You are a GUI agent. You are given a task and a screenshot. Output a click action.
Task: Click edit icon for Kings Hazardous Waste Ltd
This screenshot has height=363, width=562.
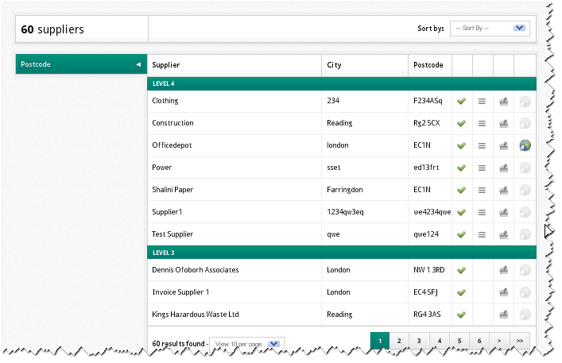503,315
